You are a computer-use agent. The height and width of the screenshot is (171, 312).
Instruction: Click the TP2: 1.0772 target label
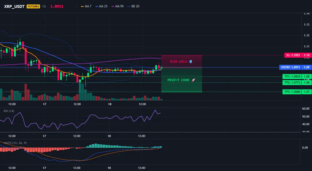point(292,82)
